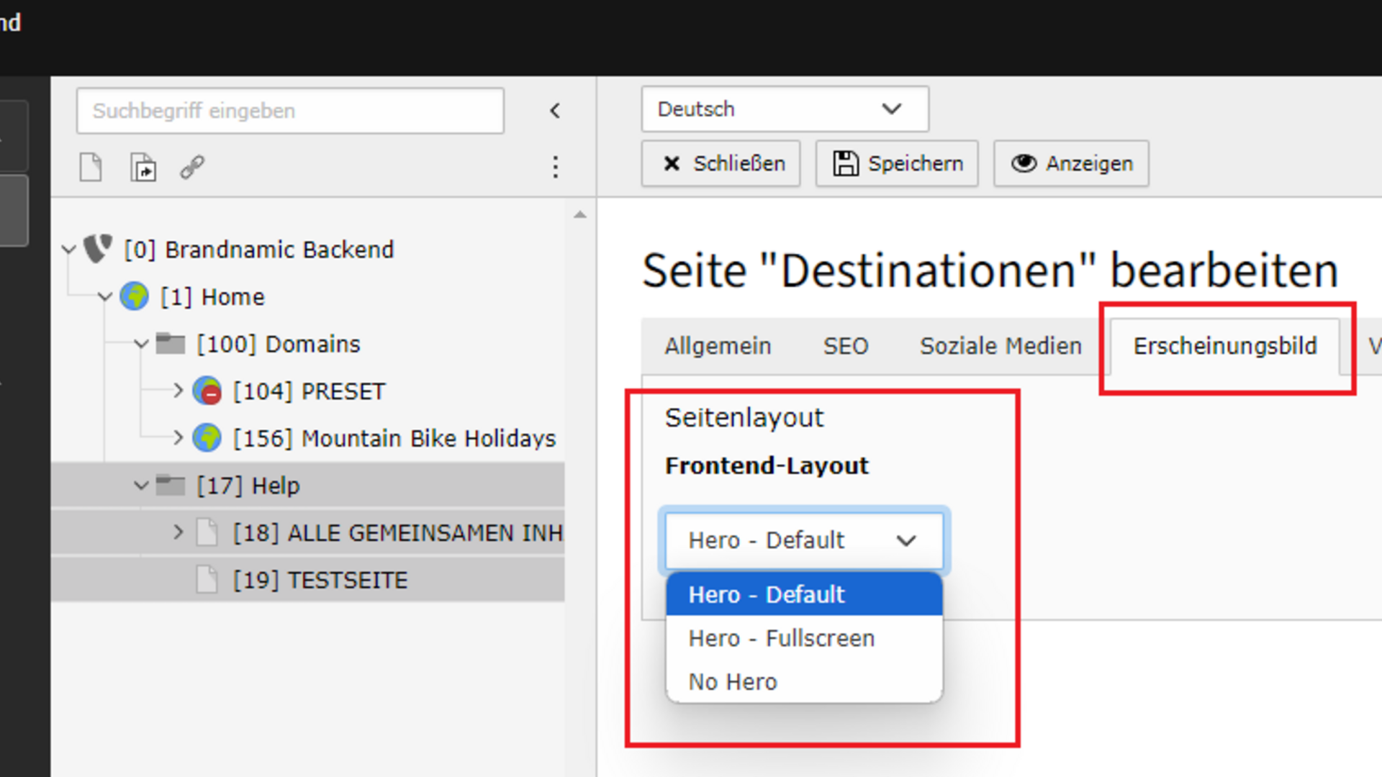Collapse the [17] Help folder
The width and height of the screenshot is (1382, 777).
point(141,486)
